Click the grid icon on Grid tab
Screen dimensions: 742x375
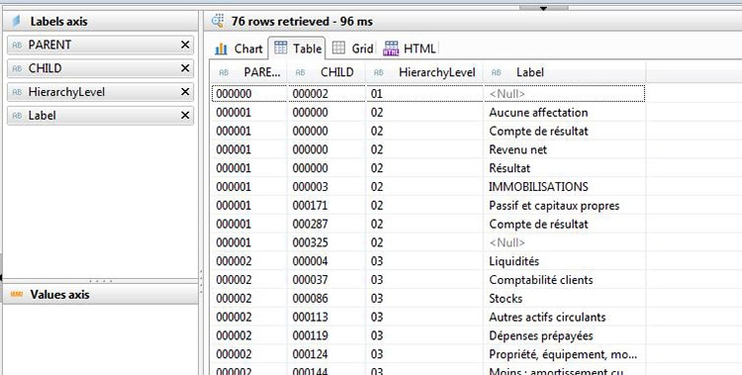(338, 47)
